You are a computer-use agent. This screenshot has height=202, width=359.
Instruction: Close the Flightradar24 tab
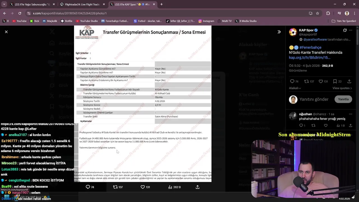(104, 4)
